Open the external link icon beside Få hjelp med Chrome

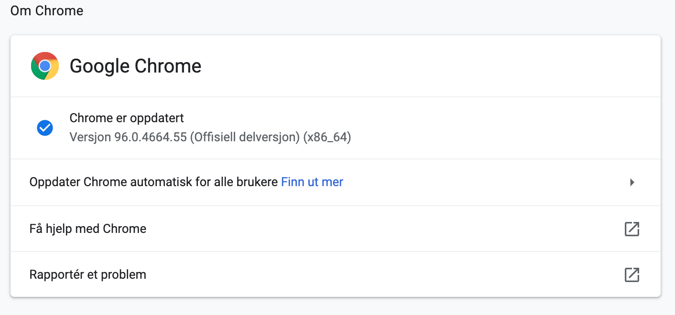pyautogui.click(x=632, y=229)
